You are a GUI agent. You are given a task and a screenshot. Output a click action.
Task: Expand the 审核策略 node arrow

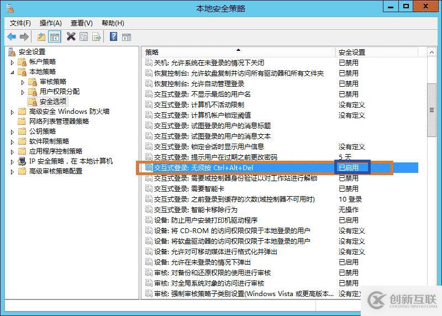pyautogui.click(x=23, y=82)
